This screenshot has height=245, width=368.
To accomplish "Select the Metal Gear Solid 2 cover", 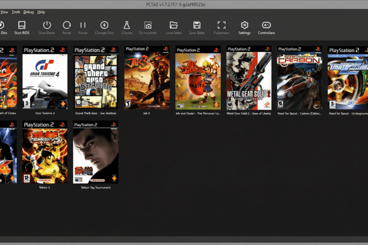I will (x=249, y=78).
